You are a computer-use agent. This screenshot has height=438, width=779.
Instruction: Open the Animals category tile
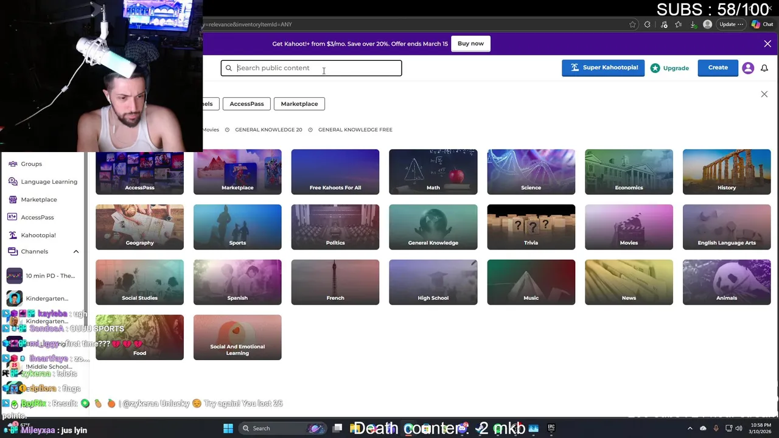pyautogui.click(x=727, y=282)
